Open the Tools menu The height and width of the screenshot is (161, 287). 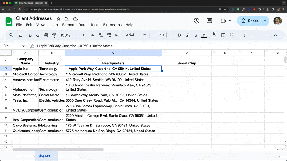coord(95,25)
